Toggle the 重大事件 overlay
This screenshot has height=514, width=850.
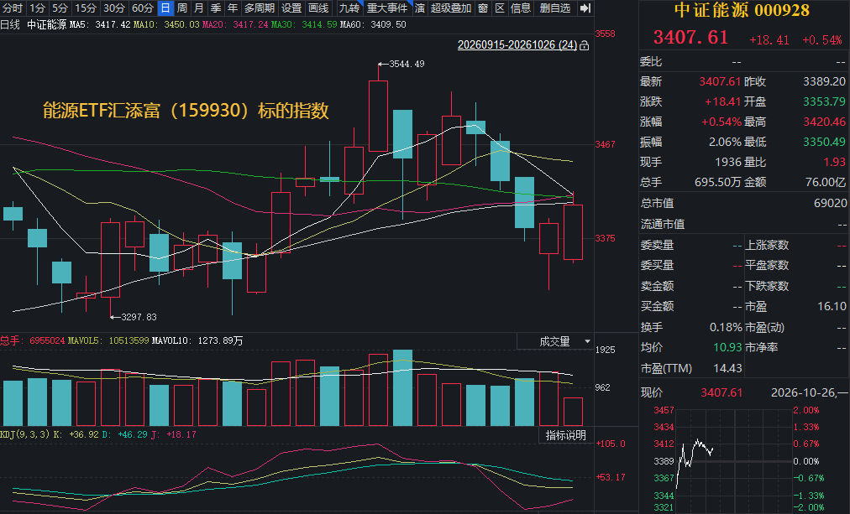pos(387,8)
